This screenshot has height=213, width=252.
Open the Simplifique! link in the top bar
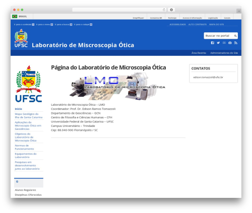[x=138, y=18]
